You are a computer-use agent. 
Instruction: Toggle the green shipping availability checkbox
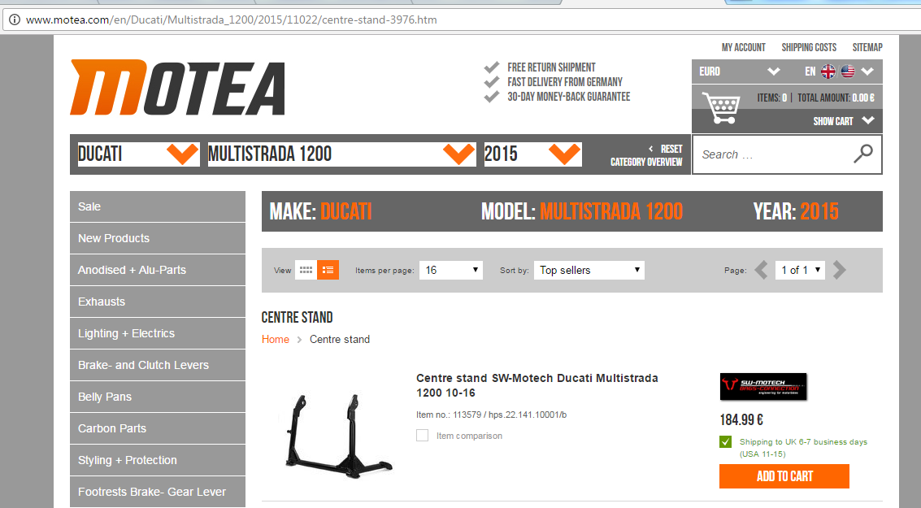click(725, 442)
